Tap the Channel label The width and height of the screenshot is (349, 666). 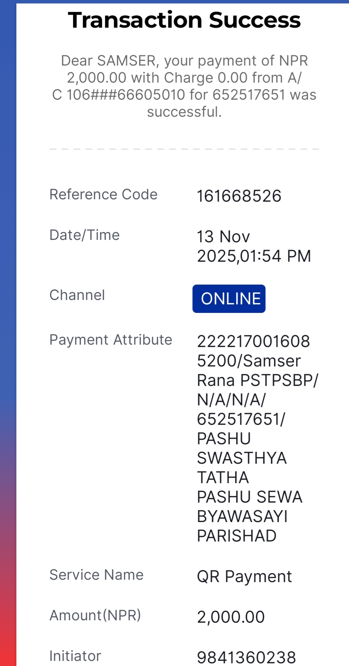tap(77, 295)
